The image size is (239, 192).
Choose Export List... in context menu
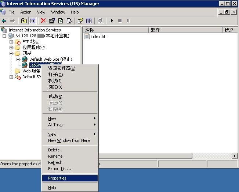tap(70, 169)
